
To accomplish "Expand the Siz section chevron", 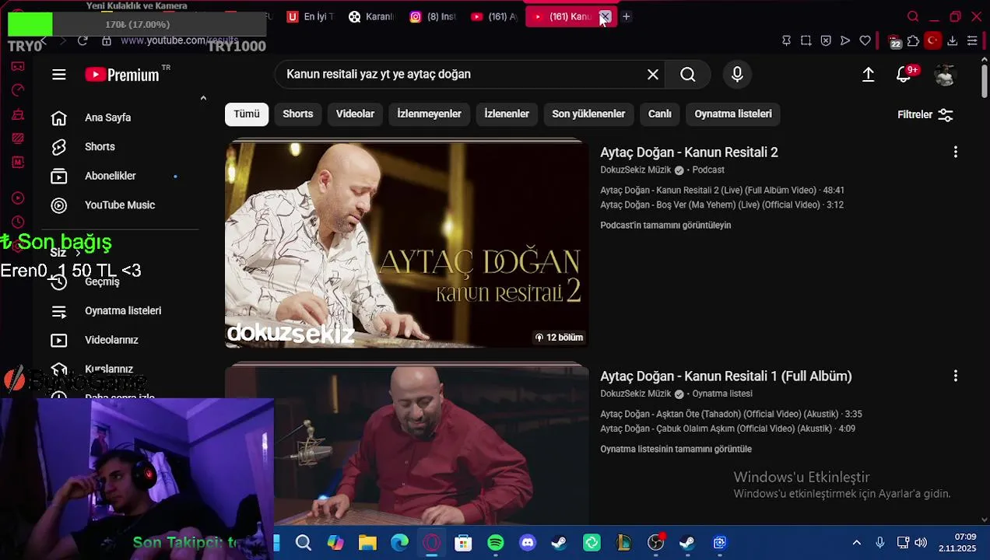I will 78,253.
